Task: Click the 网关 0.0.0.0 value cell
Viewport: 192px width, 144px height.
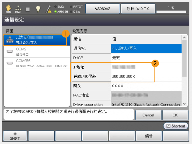Action: [146, 86]
